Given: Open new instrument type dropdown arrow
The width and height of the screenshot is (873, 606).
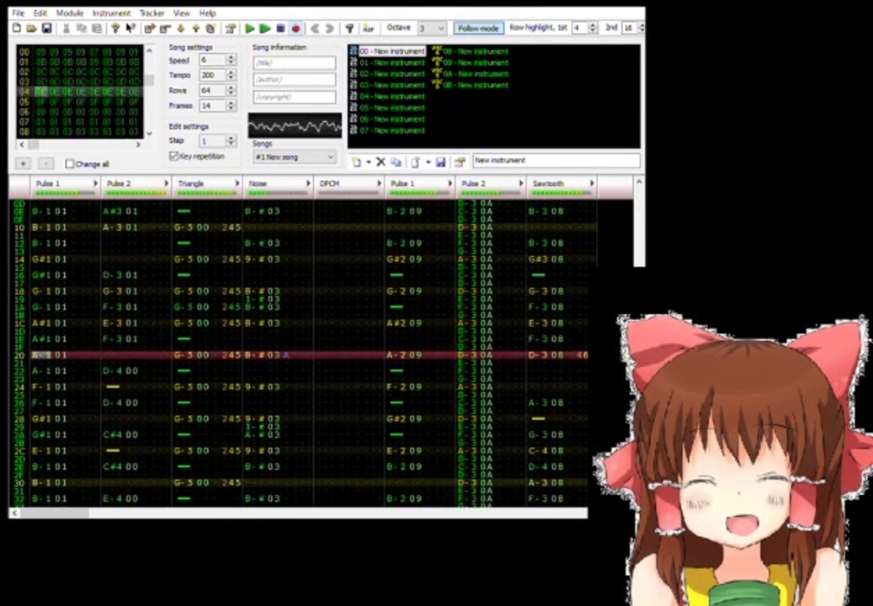Looking at the screenshot, I should pyautogui.click(x=368, y=162).
